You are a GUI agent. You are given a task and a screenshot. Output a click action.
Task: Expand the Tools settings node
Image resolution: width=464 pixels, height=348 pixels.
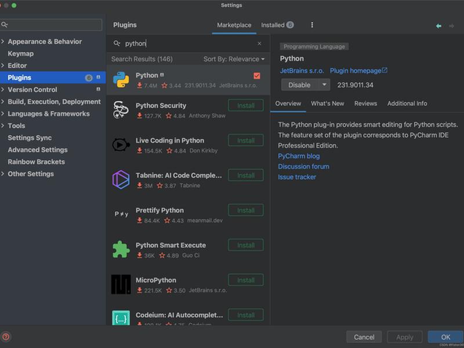point(3,125)
